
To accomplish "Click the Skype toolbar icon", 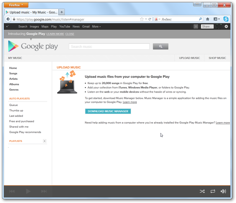I will pos(226,19).
